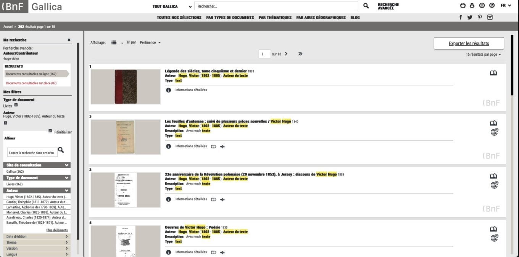Click info icon for Légende des siècles
This screenshot has width=519, height=257.
(x=168, y=90)
